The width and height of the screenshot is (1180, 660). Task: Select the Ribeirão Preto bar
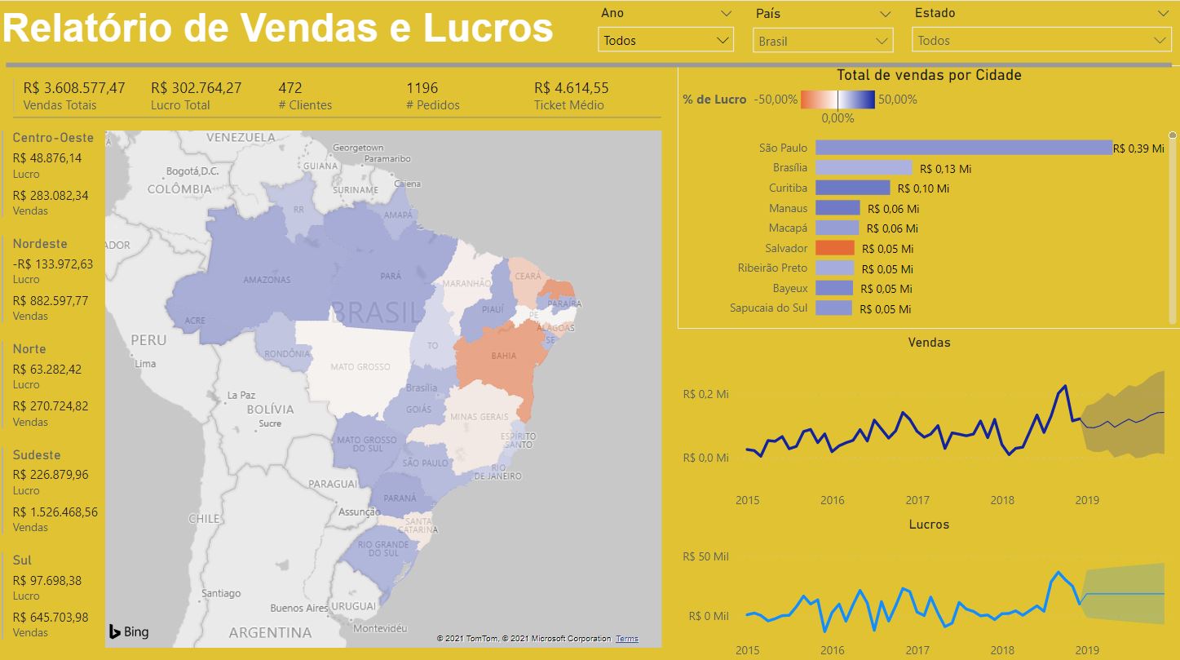[x=834, y=268]
